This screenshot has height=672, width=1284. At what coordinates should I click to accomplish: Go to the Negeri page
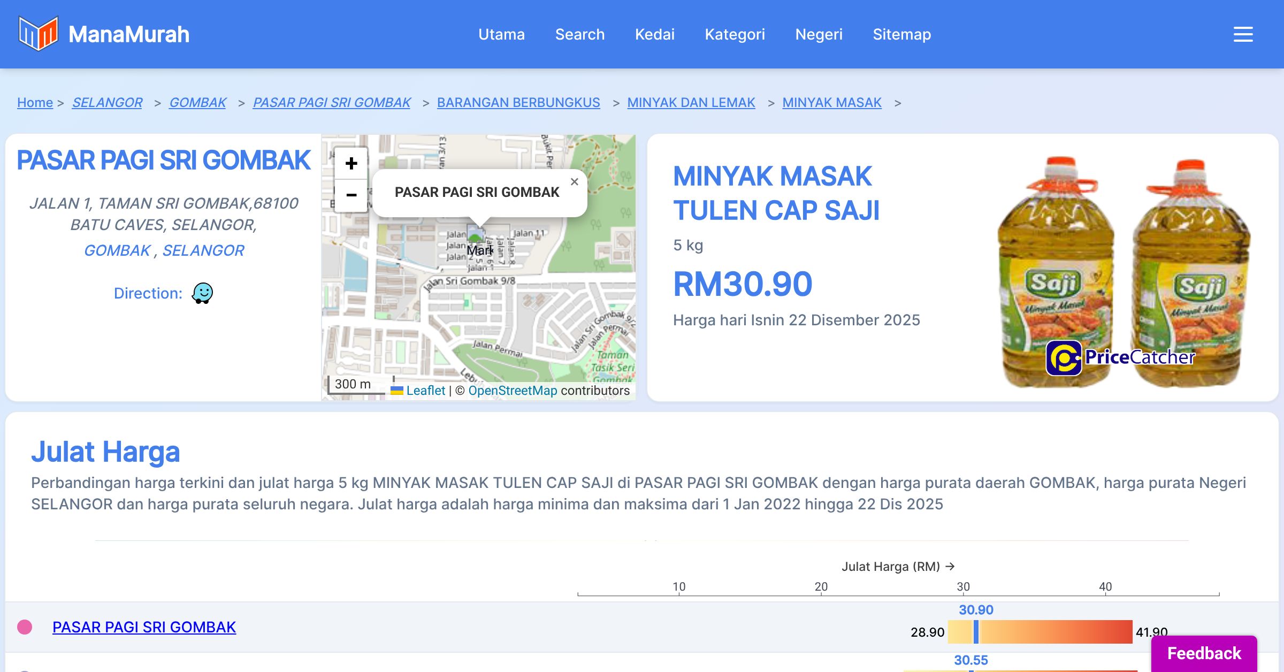819,34
